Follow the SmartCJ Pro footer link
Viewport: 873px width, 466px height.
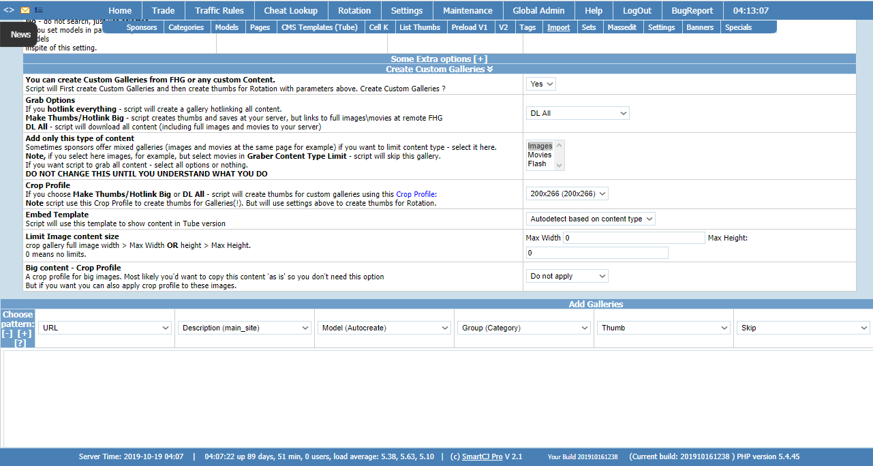[x=482, y=456]
